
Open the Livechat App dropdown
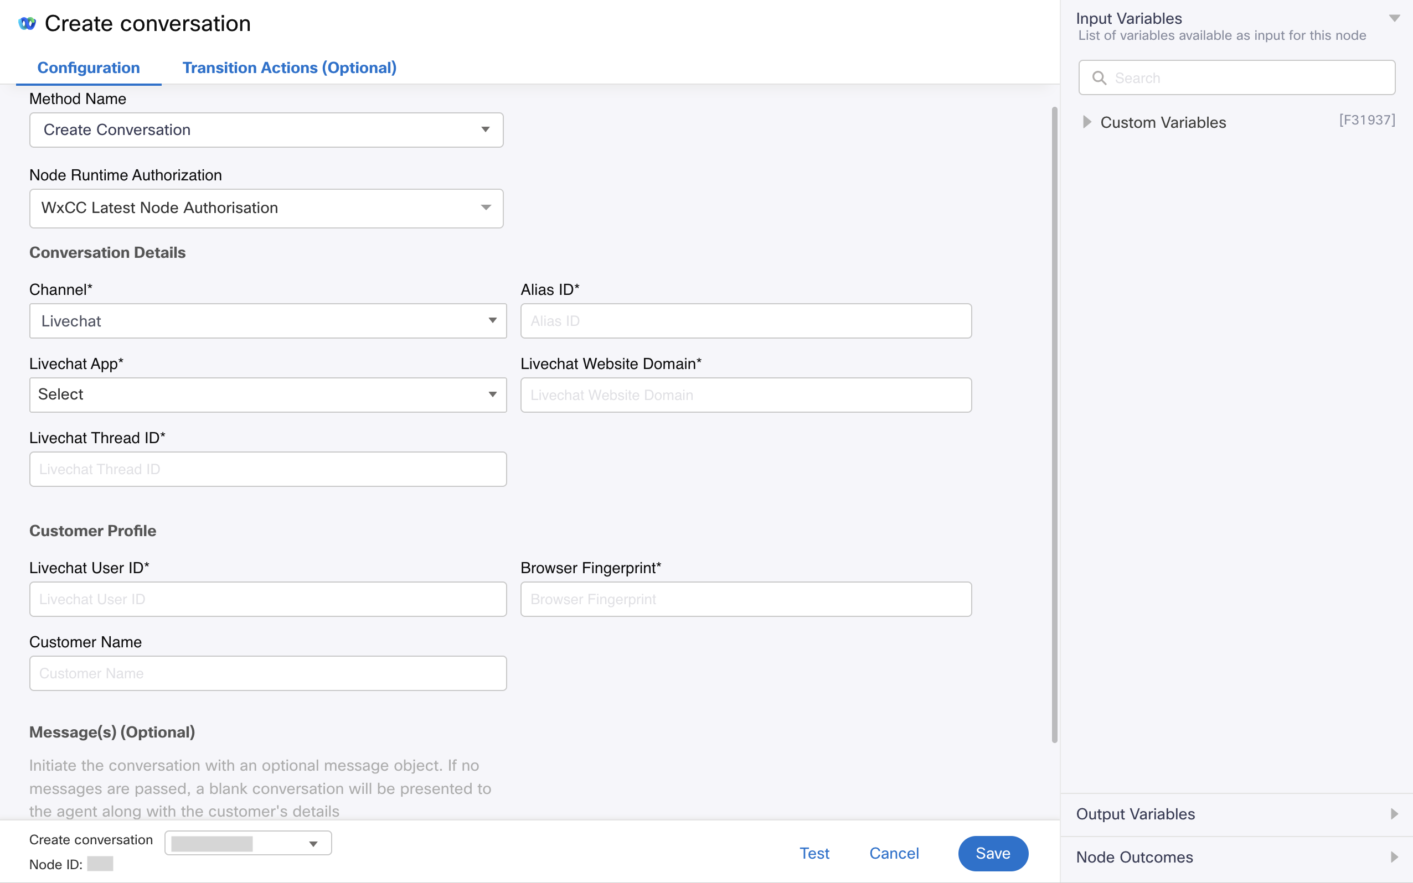[267, 394]
